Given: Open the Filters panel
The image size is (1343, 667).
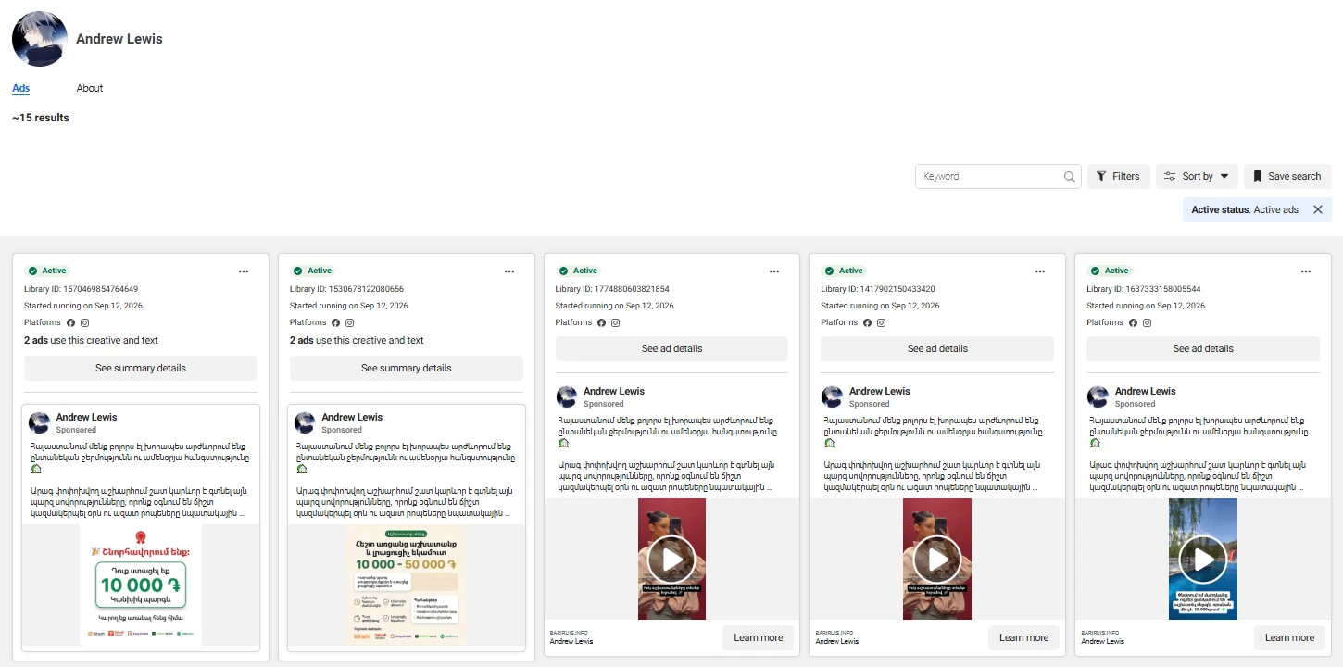Looking at the screenshot, I should (1119, 176).
